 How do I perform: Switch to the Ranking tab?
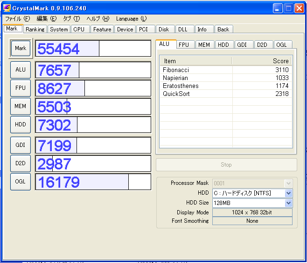click(35, 29)
